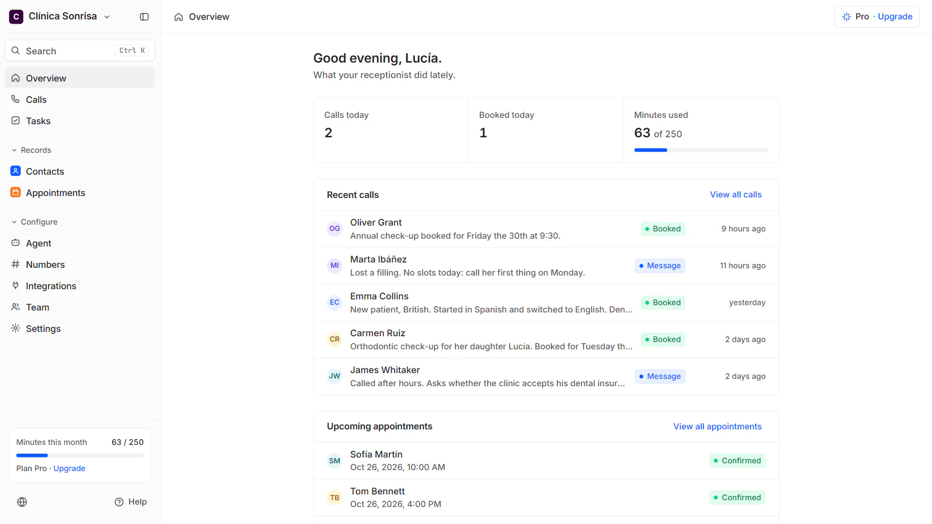Open Tom Bennett's upcoming appointment

[546, 498]
